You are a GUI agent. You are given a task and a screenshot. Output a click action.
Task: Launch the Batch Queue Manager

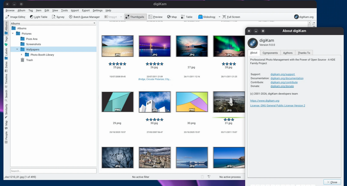coord(84,17)
